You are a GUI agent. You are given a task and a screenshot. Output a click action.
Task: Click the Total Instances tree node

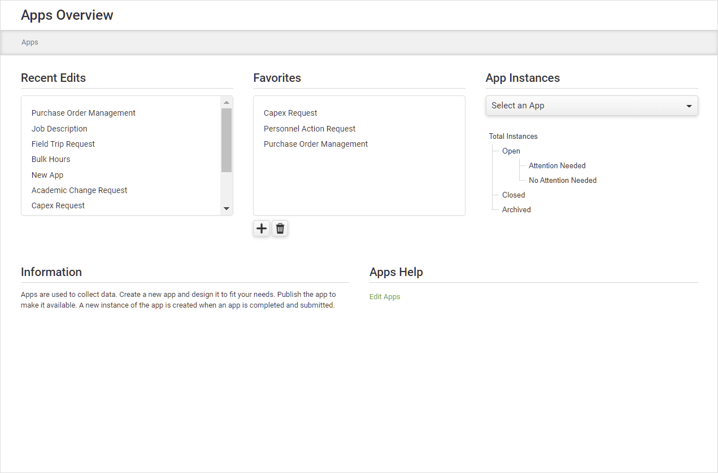tap(514, 136)
